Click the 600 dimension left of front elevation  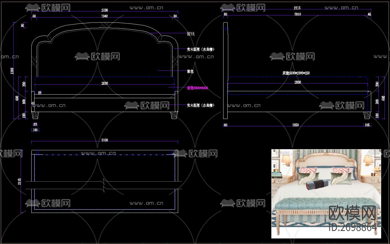pos(17,98)
